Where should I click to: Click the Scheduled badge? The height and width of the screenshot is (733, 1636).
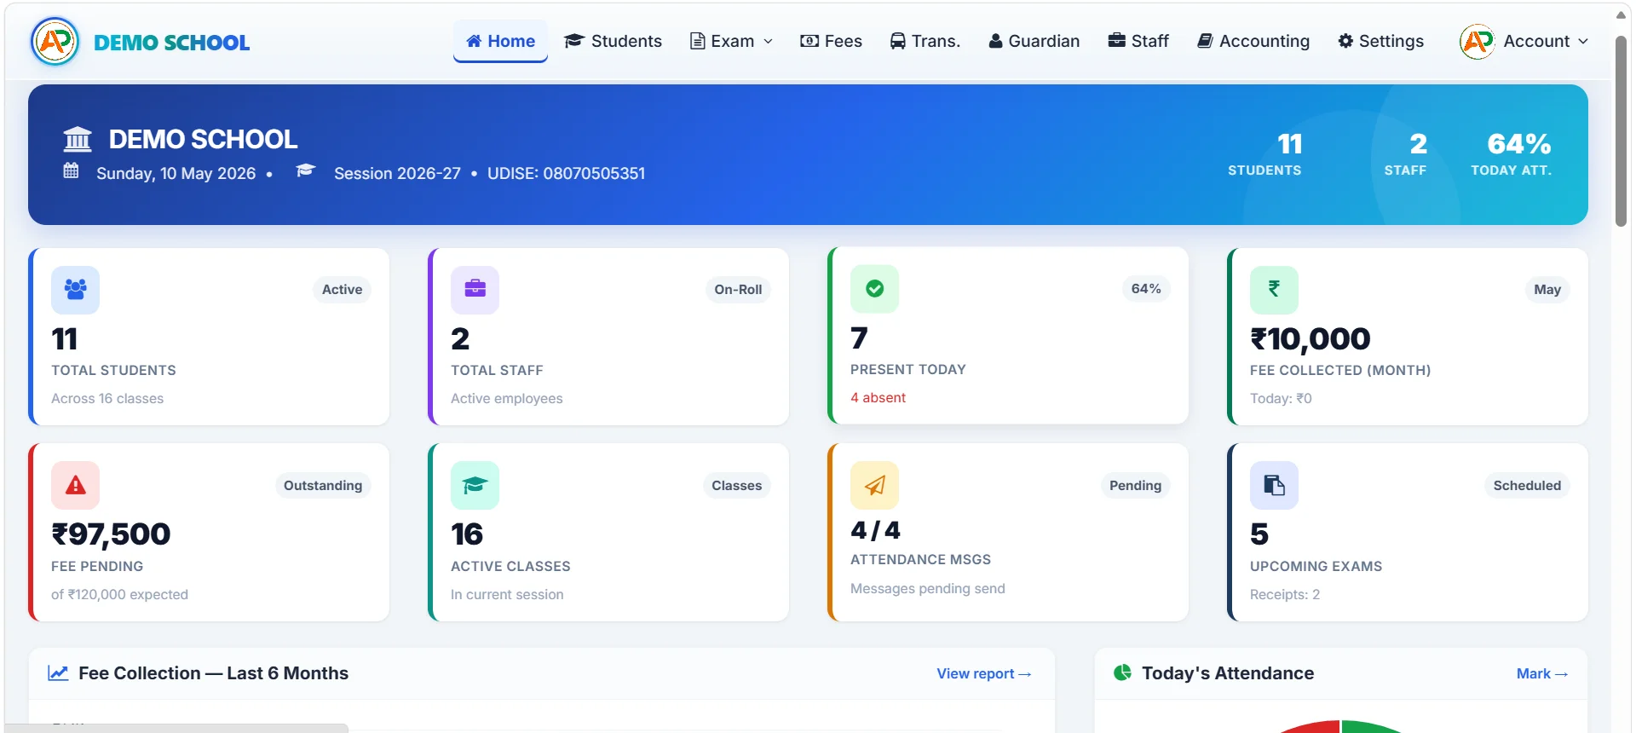[1527, 486]
